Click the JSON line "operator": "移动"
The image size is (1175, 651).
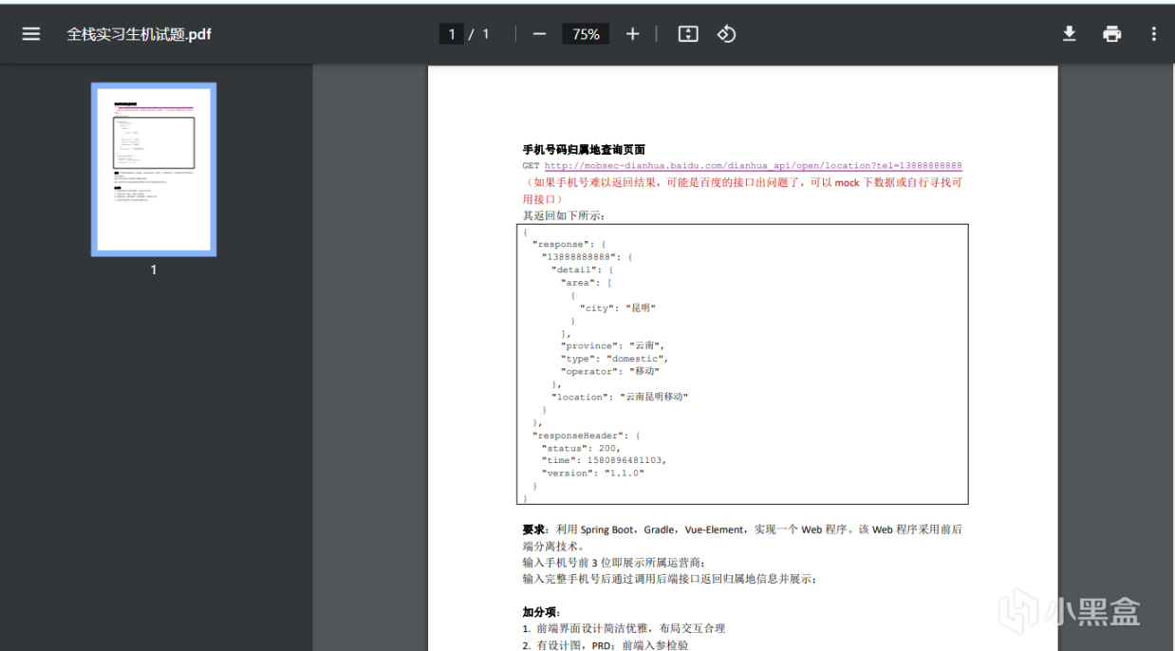[609, 371]
